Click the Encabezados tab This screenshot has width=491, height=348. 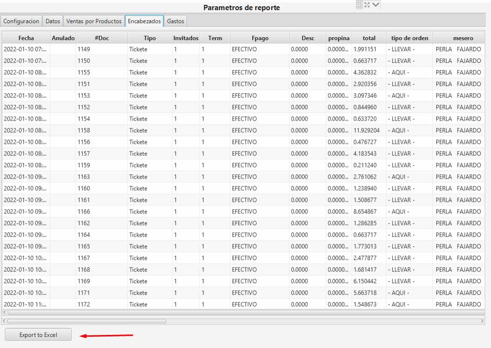tap(144, 21)
